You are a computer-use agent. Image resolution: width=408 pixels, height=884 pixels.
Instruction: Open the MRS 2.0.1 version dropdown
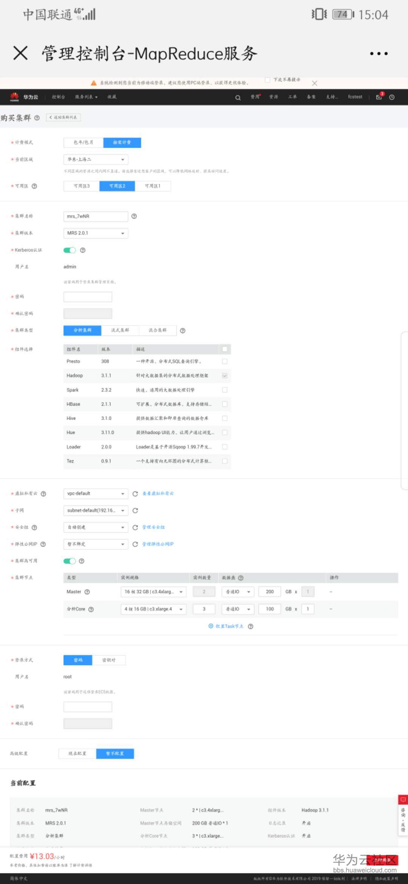pyautogui.click(x=96, y=233)
